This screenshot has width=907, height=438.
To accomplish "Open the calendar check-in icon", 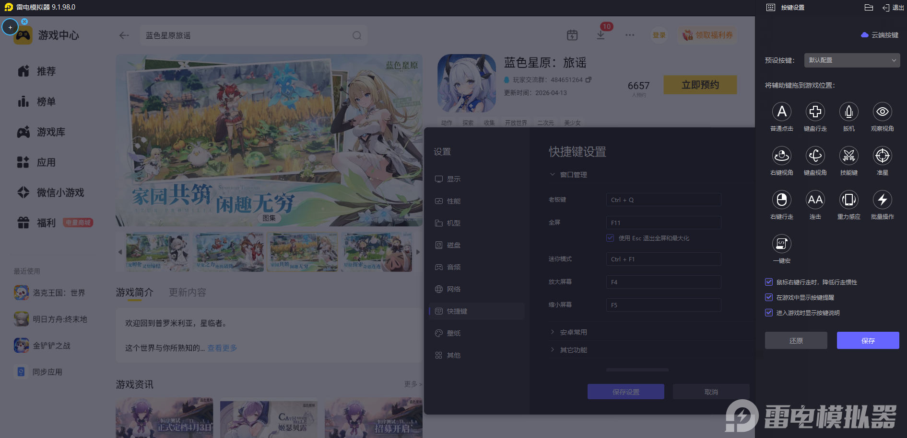I will [572, 35].
